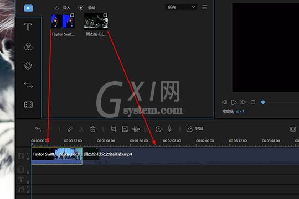
Task: Click the 导出 export button
Action: click(195, 129)
